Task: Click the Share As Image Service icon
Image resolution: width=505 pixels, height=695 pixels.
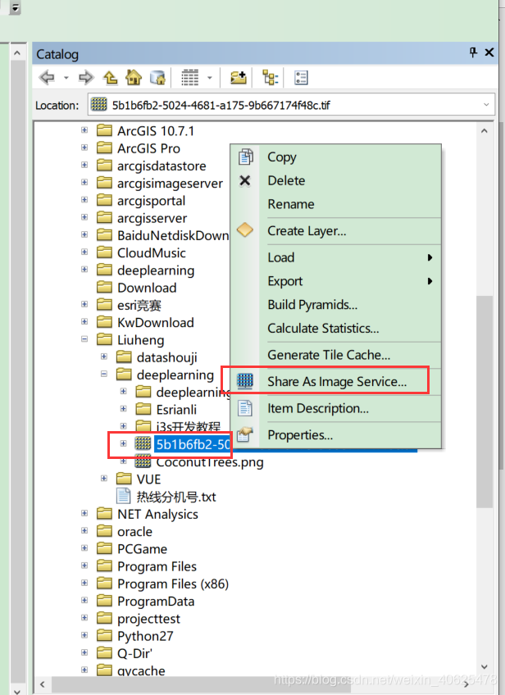Action: tap(245, 381)
